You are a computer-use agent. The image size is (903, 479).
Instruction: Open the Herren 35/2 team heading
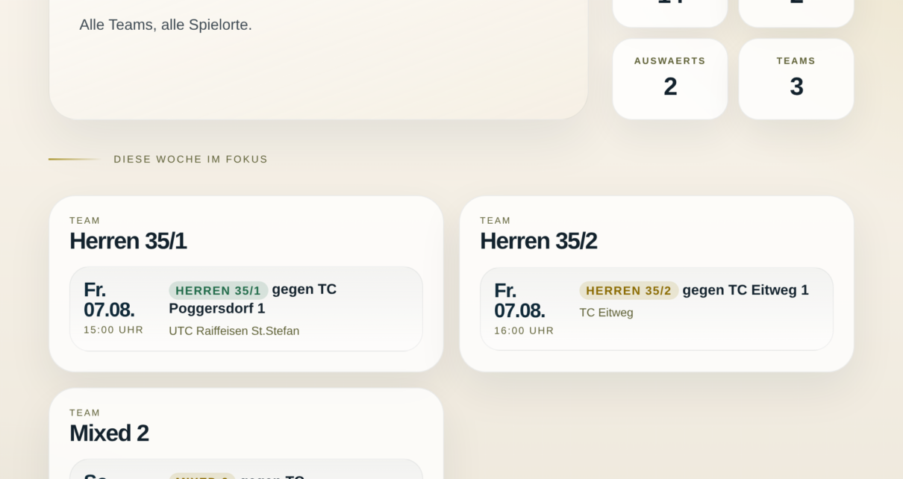coord(538,241)
